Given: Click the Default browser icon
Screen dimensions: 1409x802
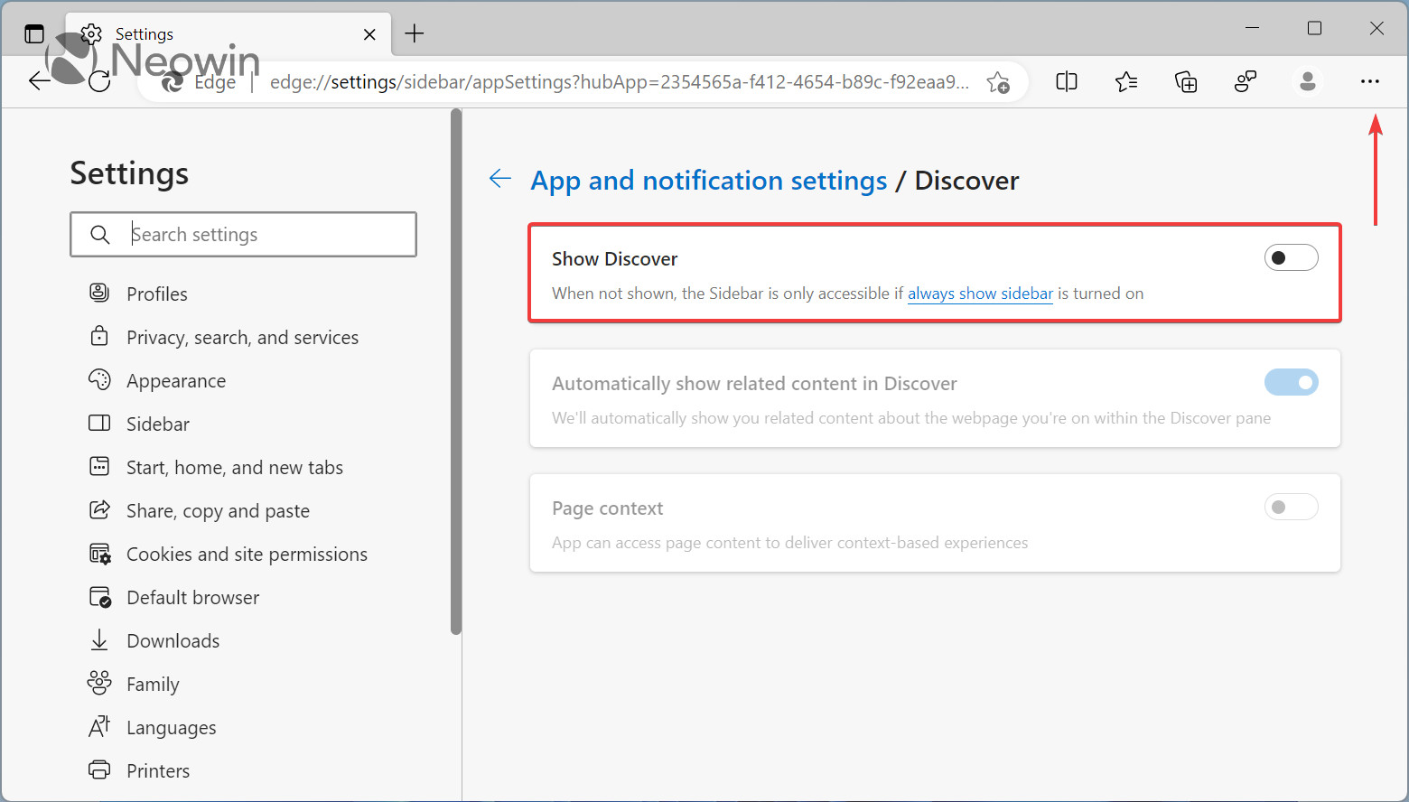Looking at the screenshot, I should (x=99, y=597).
